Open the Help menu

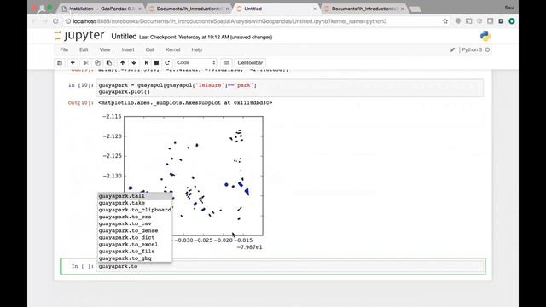coord(197,49)
